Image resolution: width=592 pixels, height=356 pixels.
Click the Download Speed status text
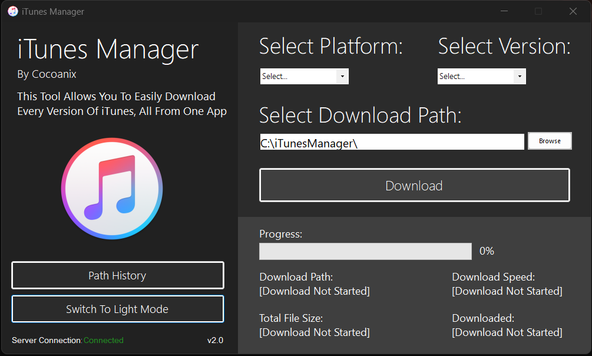point(493,276)
